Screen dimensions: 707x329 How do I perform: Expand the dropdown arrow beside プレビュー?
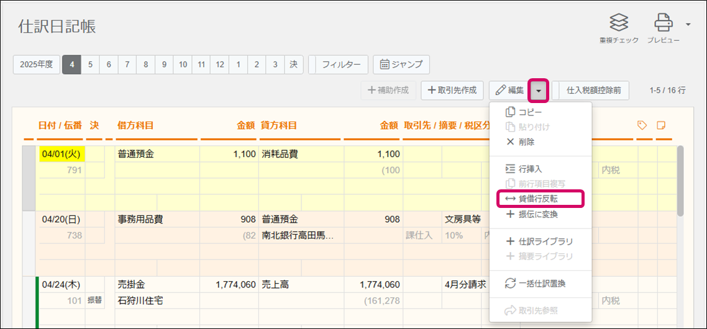pyautogui.click(x=688, y=24)
